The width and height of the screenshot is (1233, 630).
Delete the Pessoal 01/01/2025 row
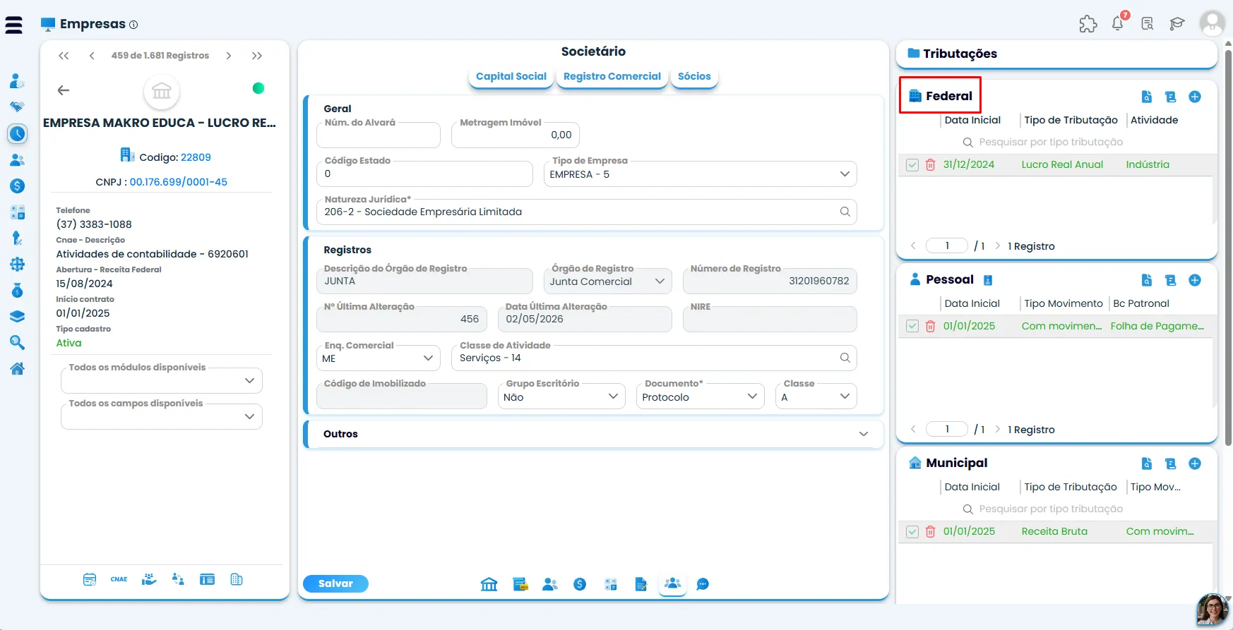[x=931, y=326]
